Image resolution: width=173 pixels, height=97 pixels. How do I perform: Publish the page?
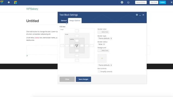(162, 2)
